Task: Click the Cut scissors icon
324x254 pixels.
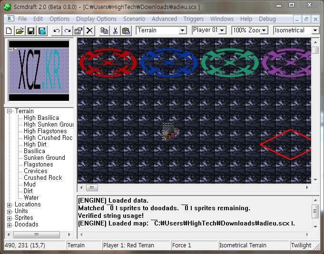Action: point(115,31)
